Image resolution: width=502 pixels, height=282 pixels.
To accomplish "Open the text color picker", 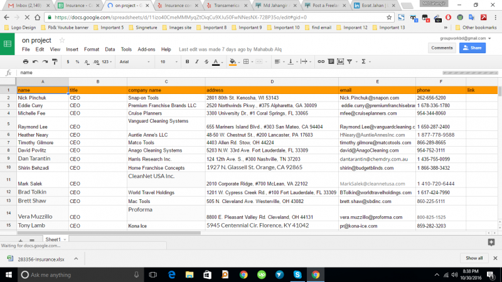I will point(216,62).
